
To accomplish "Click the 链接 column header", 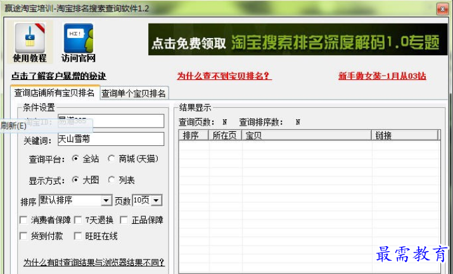I will coord(405,135).
